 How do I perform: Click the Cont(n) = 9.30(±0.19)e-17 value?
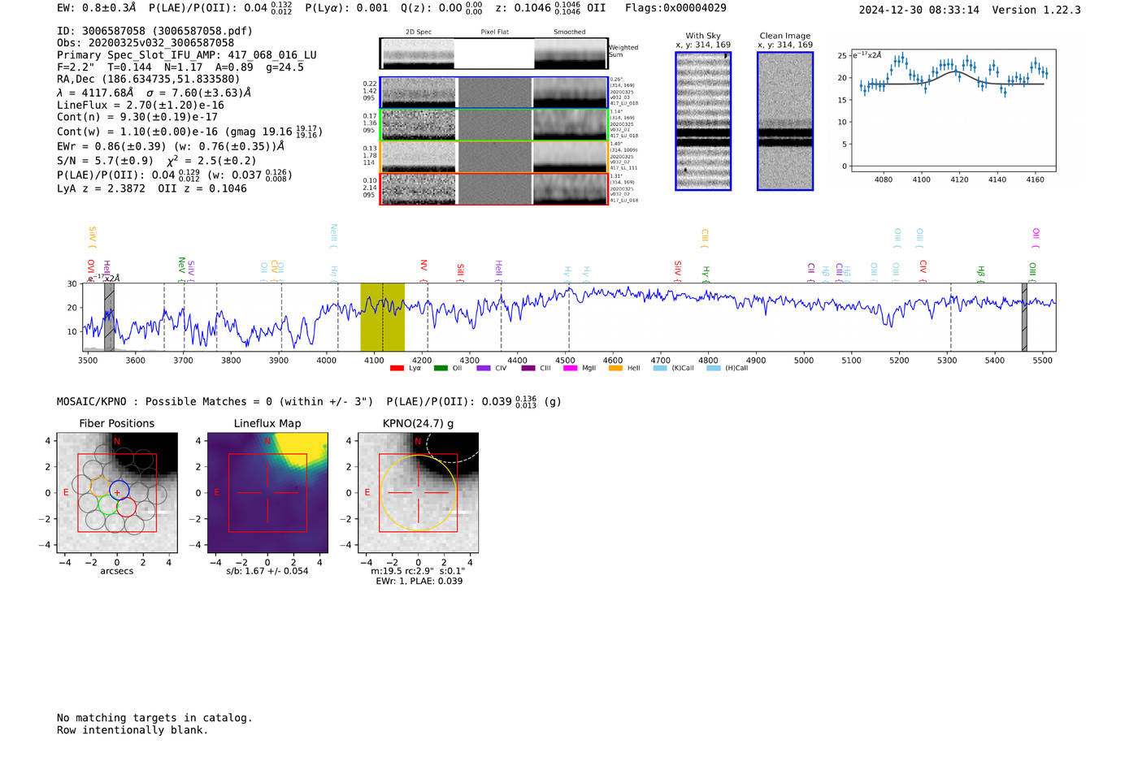pos(137,117)
